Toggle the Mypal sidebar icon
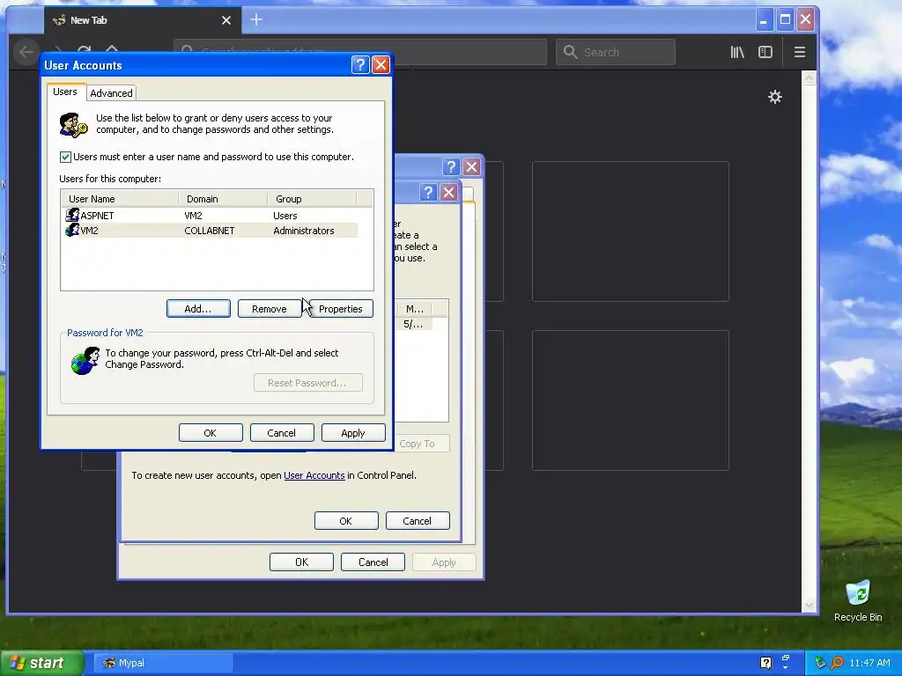The image size is (902, 676). point(765,52)
